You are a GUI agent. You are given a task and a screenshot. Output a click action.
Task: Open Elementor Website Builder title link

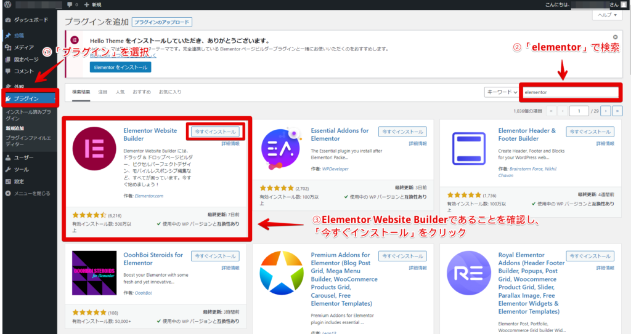coord(150,135)
